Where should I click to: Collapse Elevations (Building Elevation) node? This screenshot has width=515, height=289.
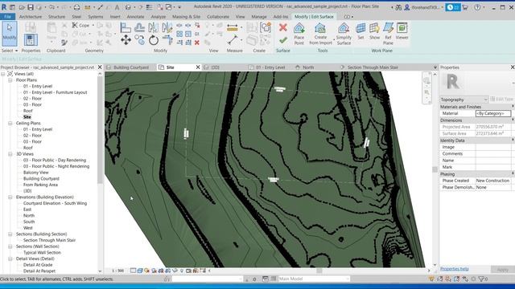click(x=10, y=197)
